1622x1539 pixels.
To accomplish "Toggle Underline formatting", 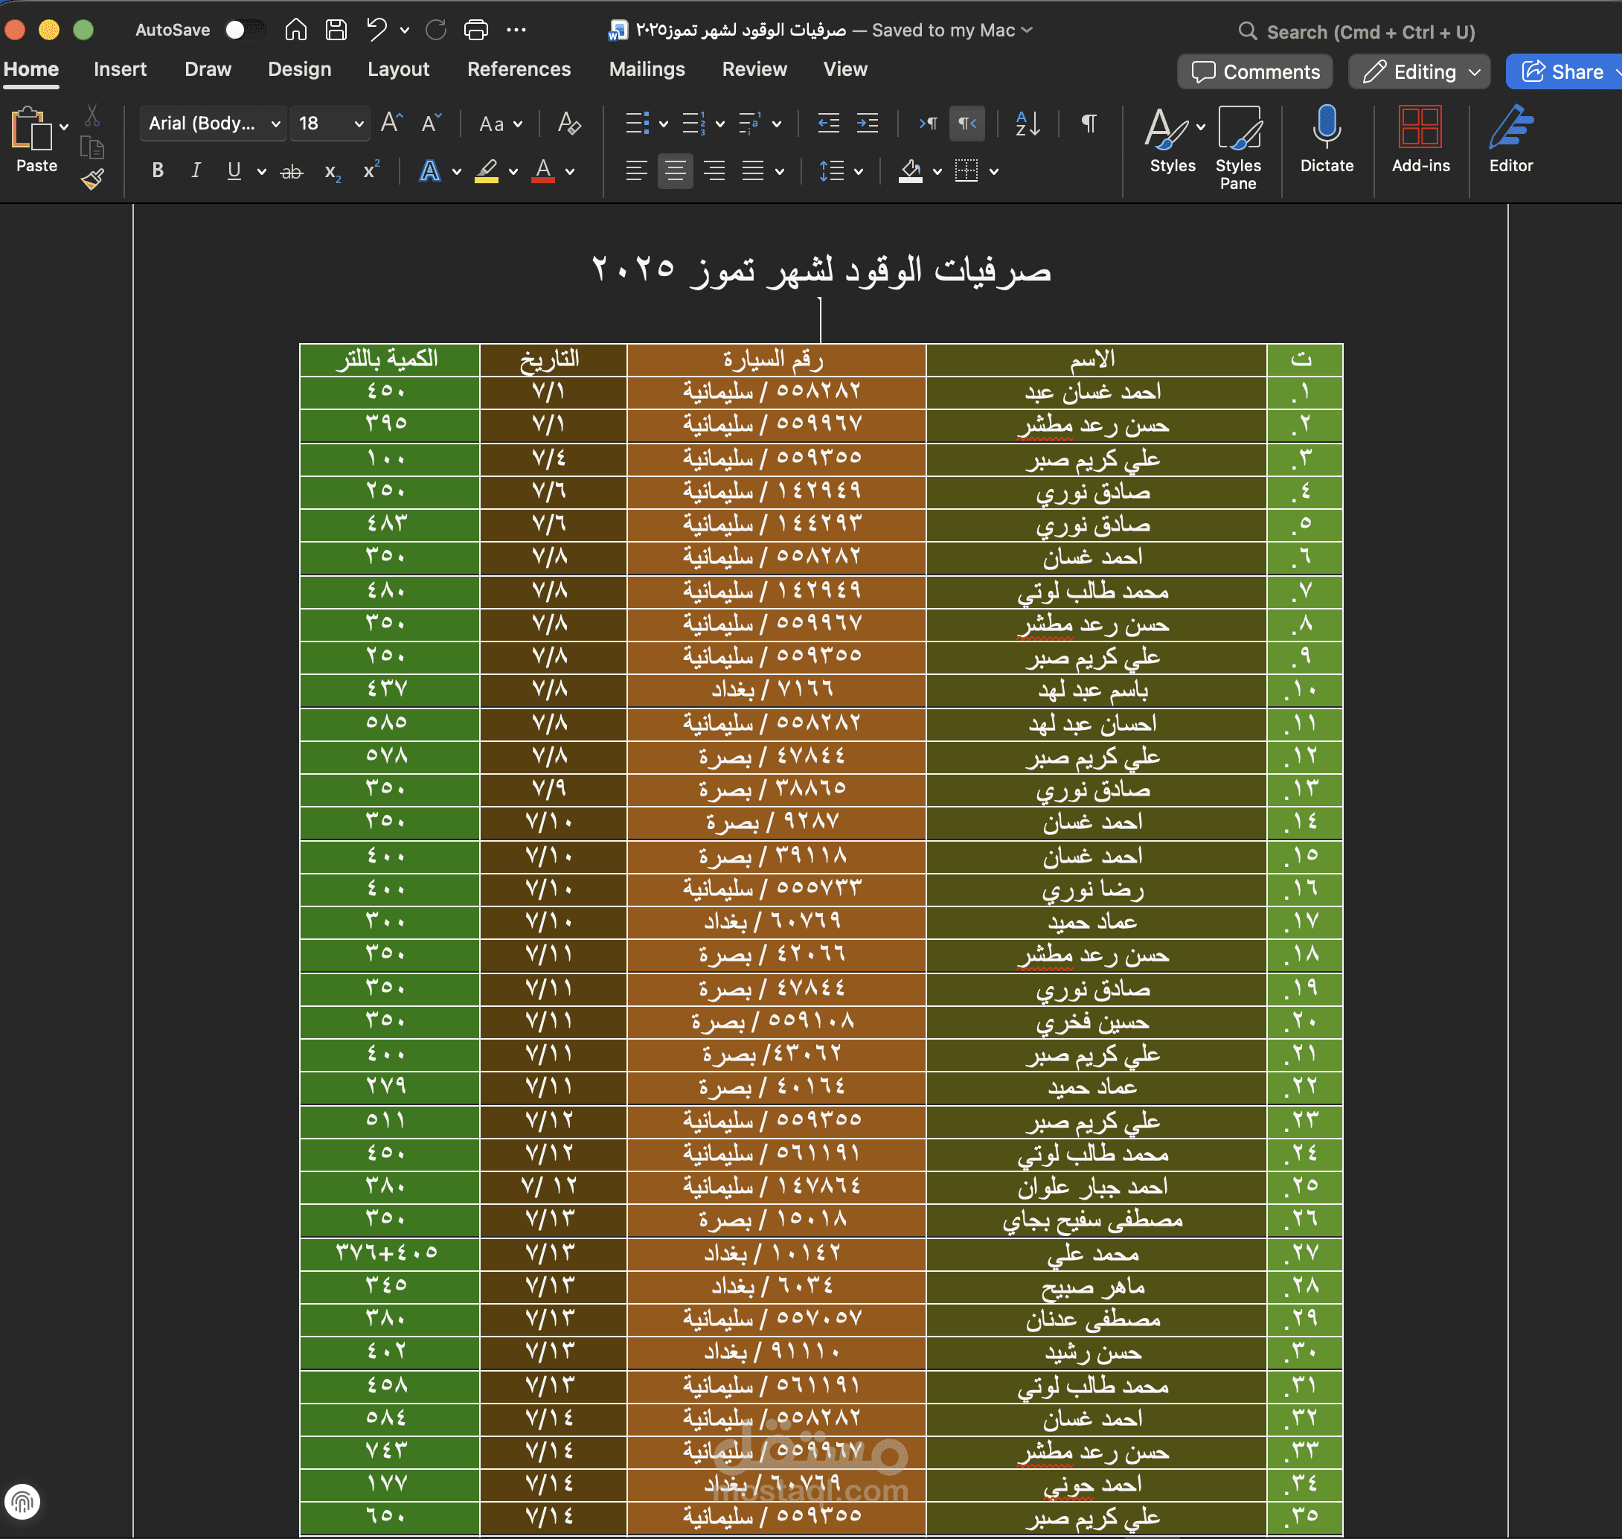I will tap(234, 170).
